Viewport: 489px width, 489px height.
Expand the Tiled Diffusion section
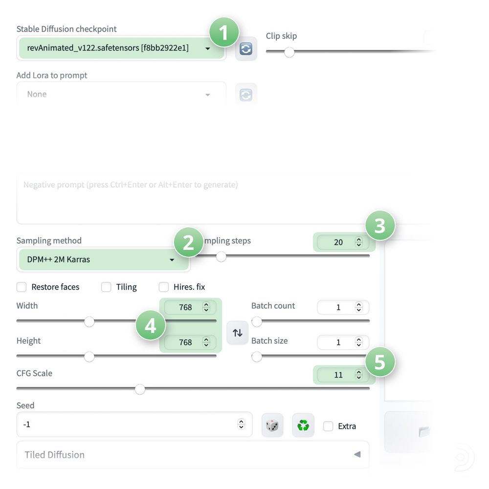point(193,455)
